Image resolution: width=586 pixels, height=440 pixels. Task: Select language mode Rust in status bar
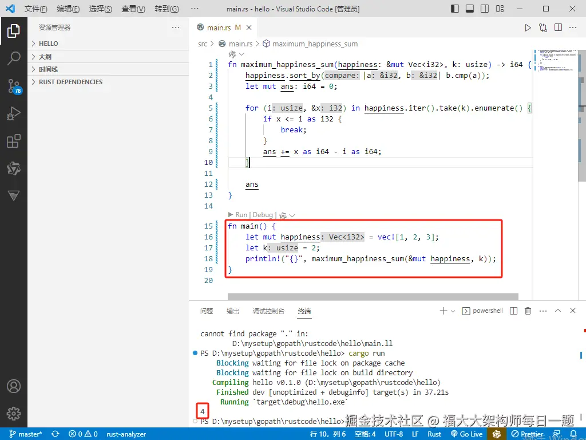[x=434, y=434]
